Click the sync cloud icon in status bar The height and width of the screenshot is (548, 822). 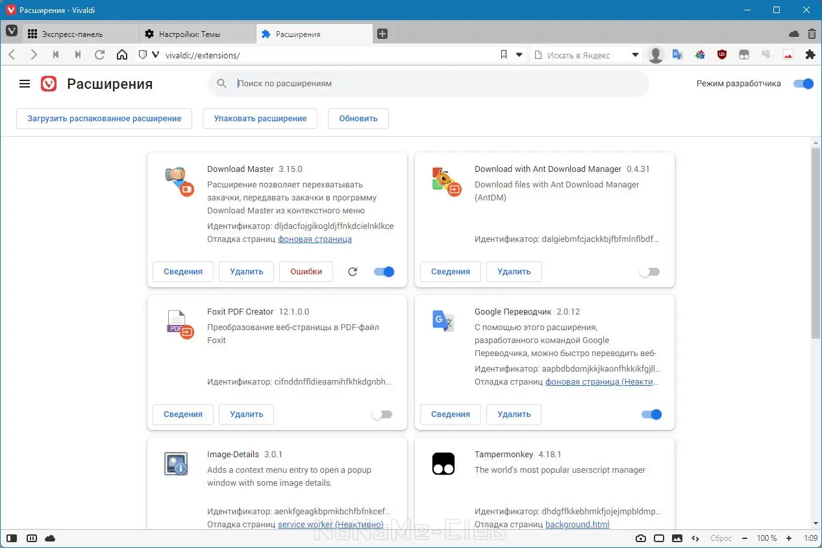pos(50,538)
